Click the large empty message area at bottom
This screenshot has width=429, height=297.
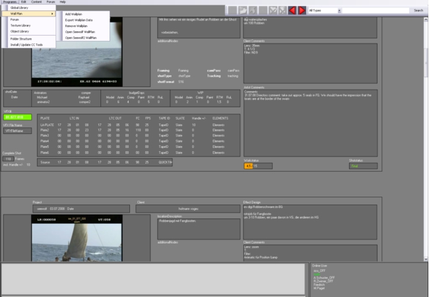coord(153,279)
